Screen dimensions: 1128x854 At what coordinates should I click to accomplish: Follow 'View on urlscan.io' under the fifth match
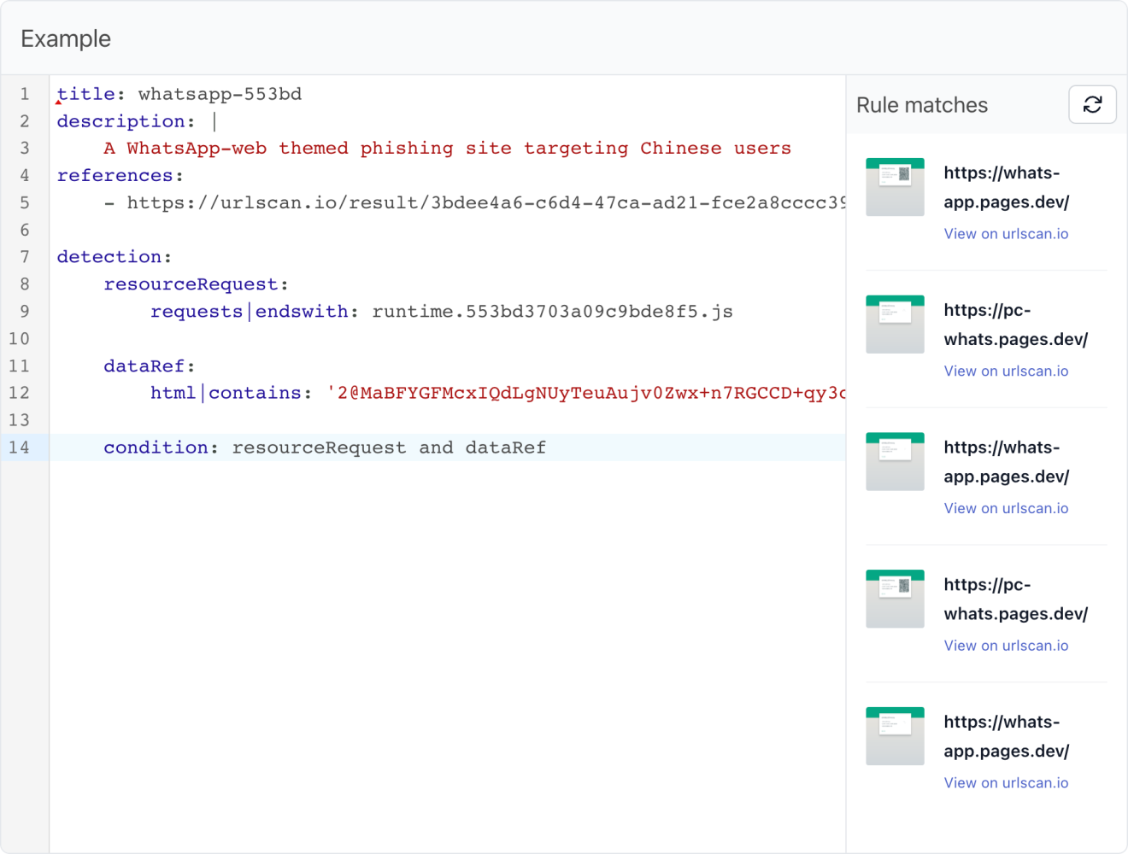[1006, 783]
